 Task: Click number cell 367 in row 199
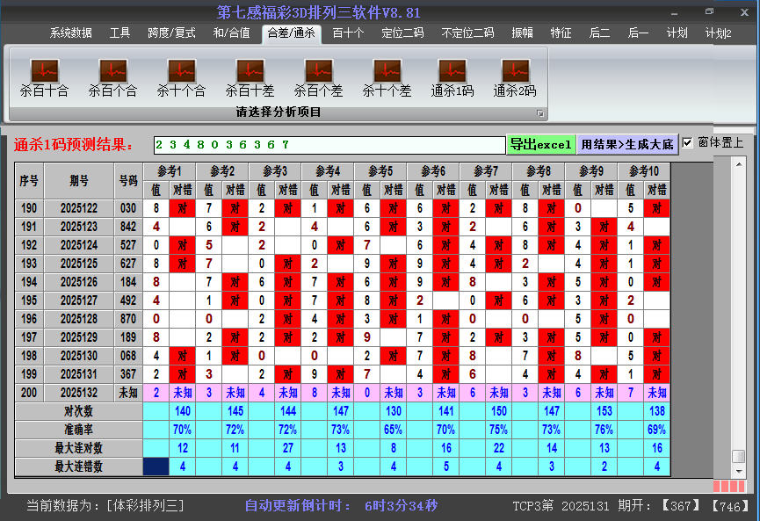coord(128,374)
